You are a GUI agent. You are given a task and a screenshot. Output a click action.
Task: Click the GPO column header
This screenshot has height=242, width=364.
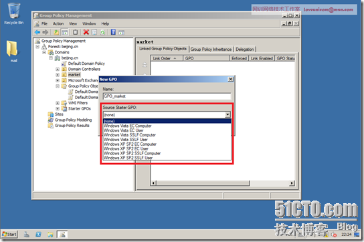206,58
